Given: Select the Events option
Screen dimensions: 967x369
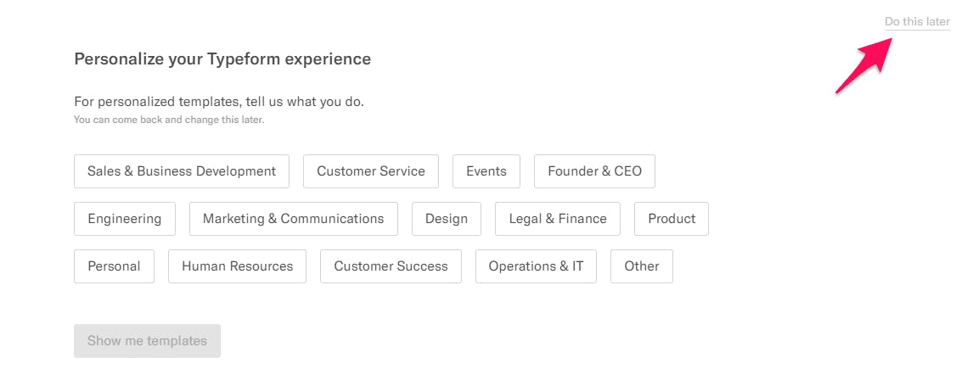Looking at the screenshot, I should [x=486, y=171].
